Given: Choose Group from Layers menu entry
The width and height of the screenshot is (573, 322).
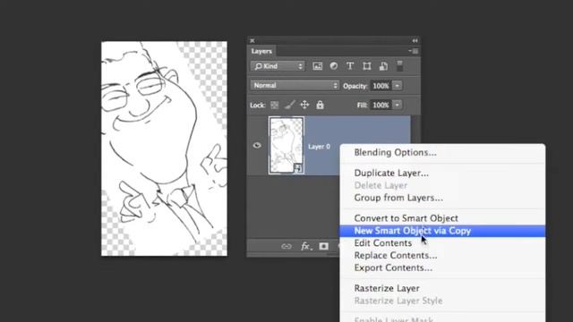Looking at the screenshot, I should point(442,198).
